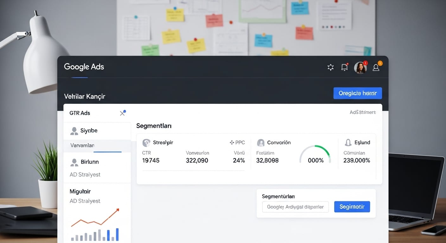Click the PPC cross-arrows icon
Viewport: 446px width, 243px height.
(232, 143)
